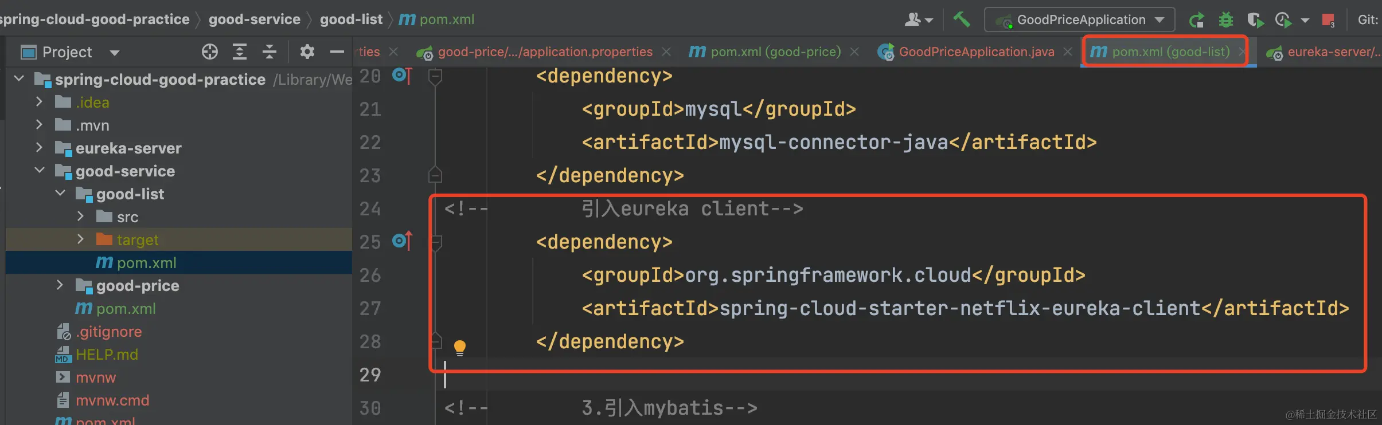Select the mvnw file
The image size is (1382, 425).
pyautogui.click(x=96, y=377)
